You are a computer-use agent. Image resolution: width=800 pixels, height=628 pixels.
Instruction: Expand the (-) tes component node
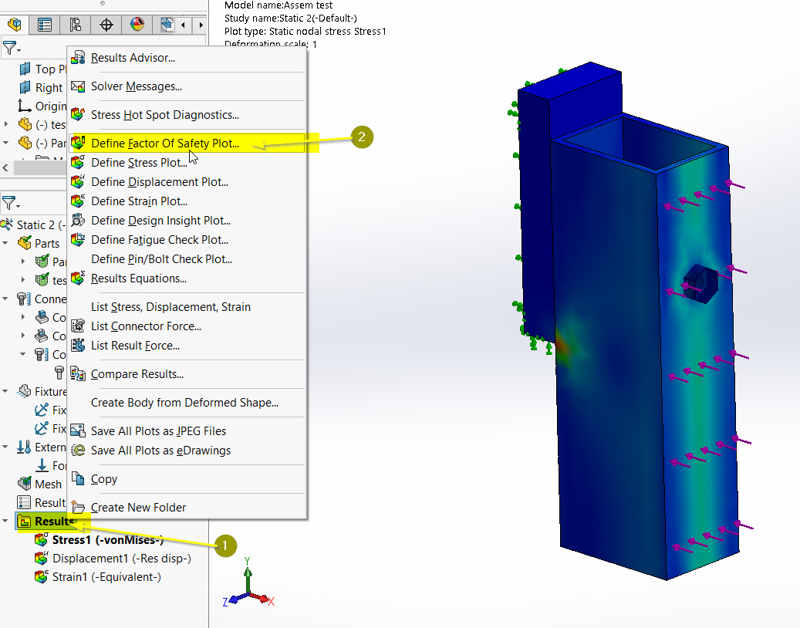[x=6, y=124]
